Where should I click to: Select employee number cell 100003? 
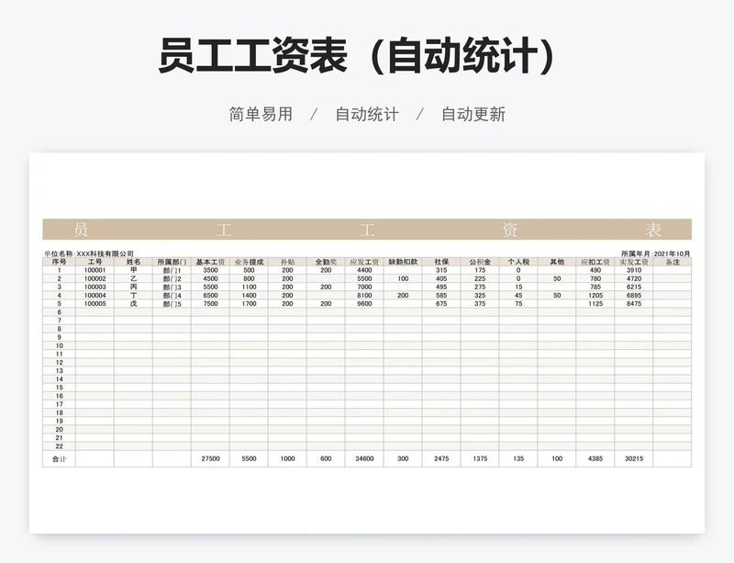point(95,287)
